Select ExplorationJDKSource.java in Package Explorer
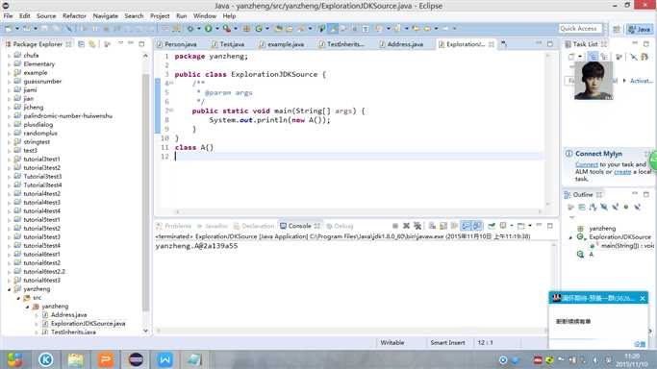657x369 pixels. tap(88, 324)
